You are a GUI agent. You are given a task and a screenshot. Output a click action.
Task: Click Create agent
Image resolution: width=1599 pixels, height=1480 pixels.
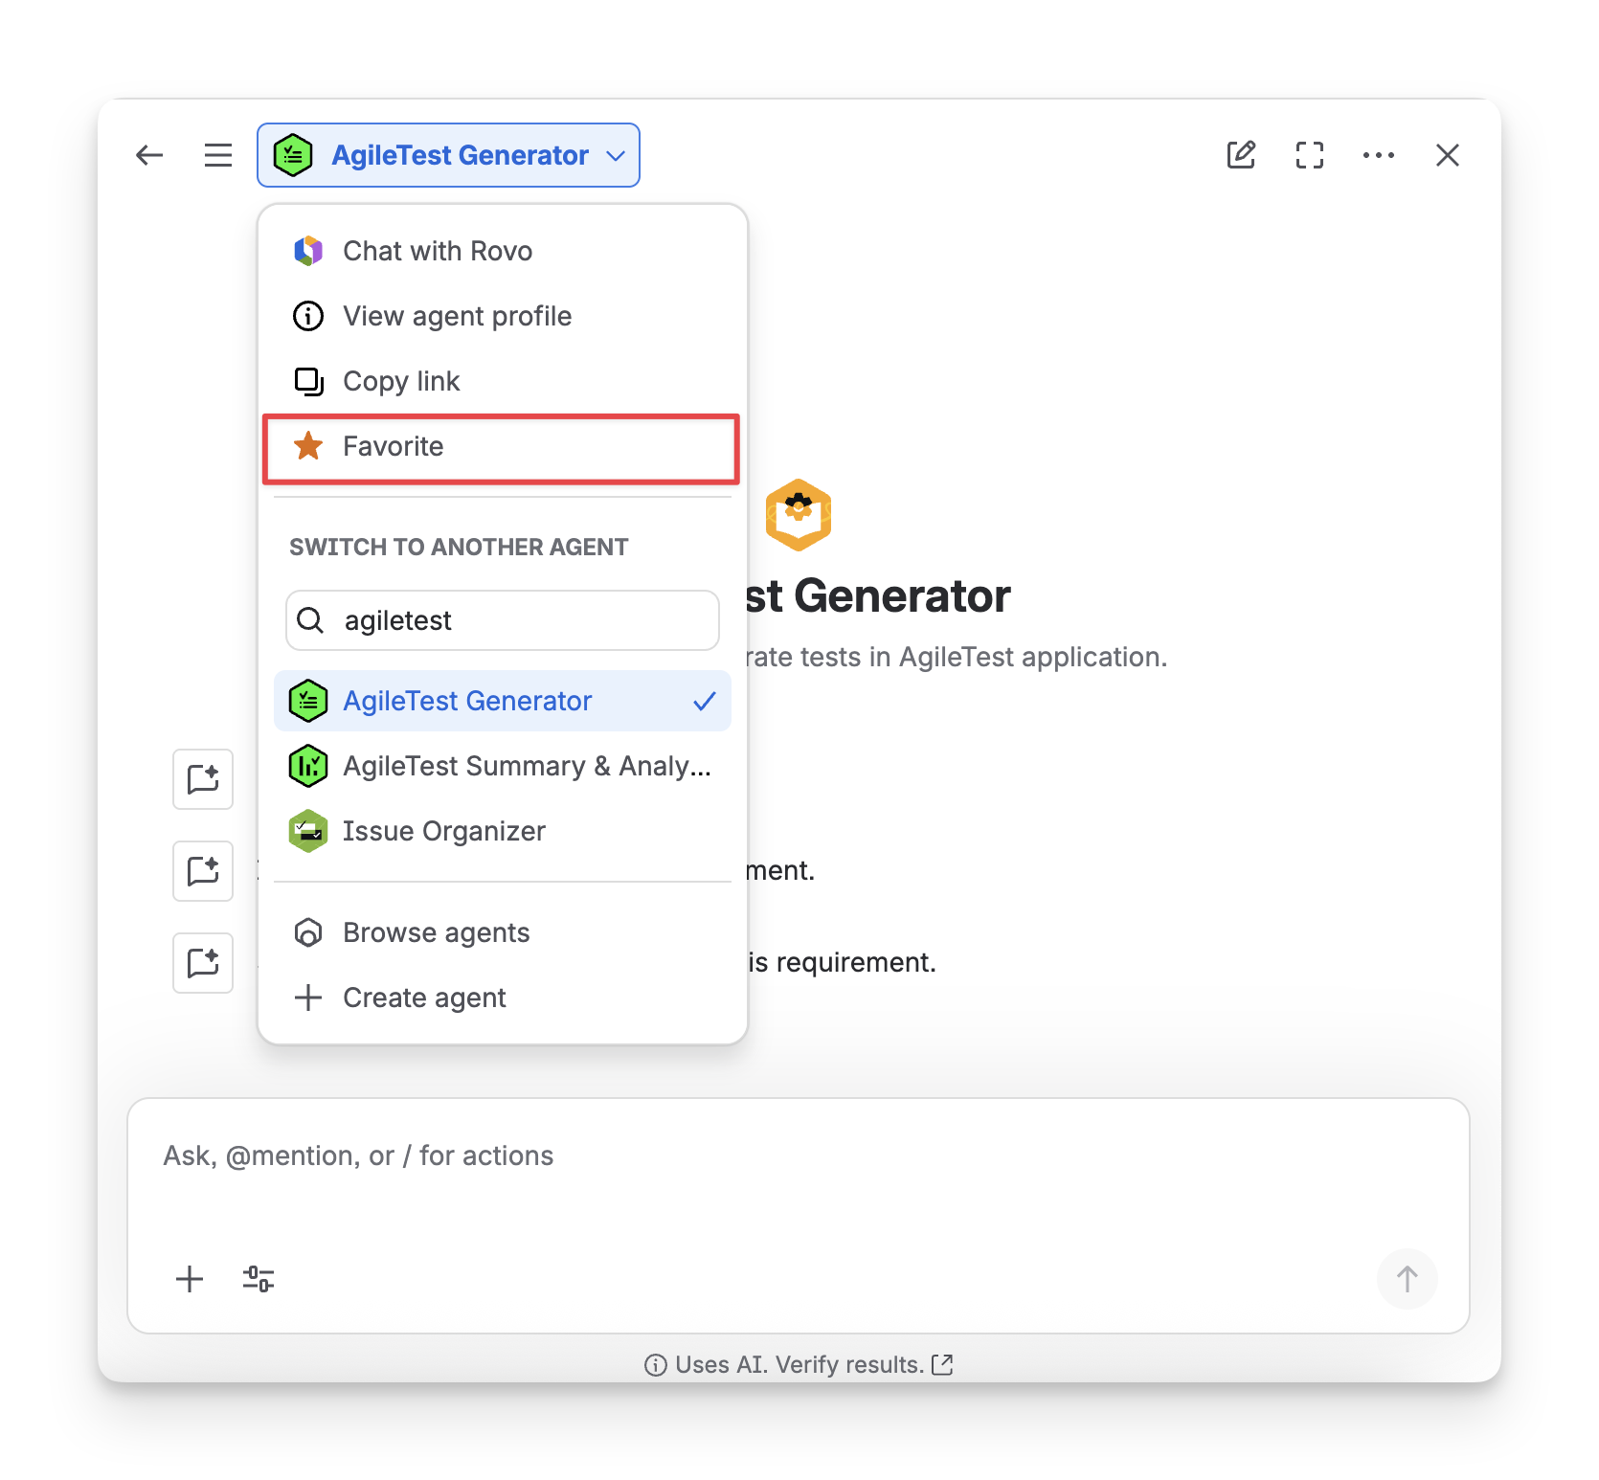click(503, 998)
